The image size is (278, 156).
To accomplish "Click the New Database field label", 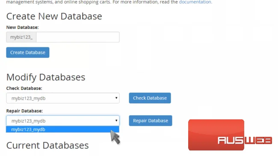I will coord(22,27).
